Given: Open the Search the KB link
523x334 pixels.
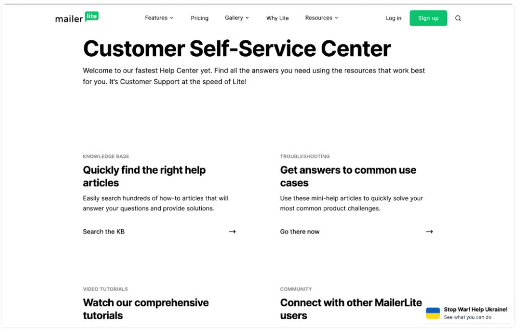Looking at the screenshot, I should point(104,231).
